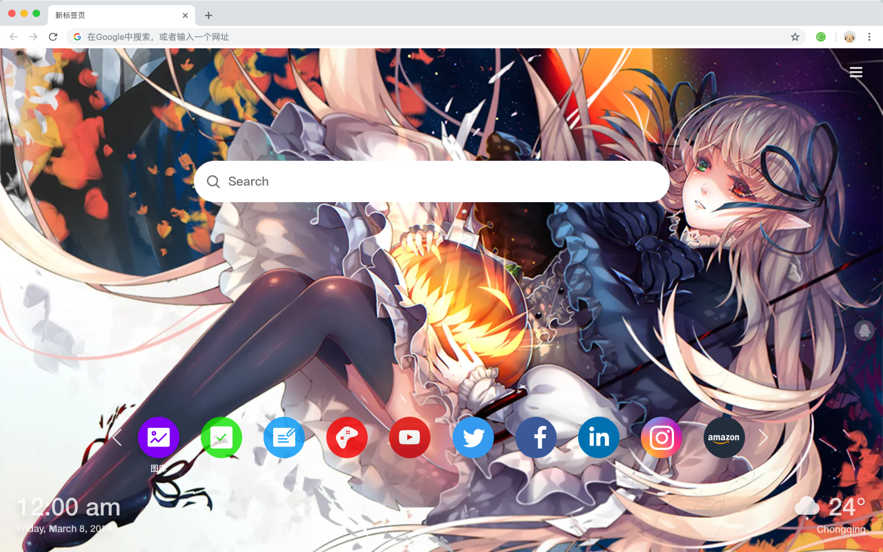Go back to previous page
The height and width of the screenshot is (552, 883).
click(x=14, y=37)
